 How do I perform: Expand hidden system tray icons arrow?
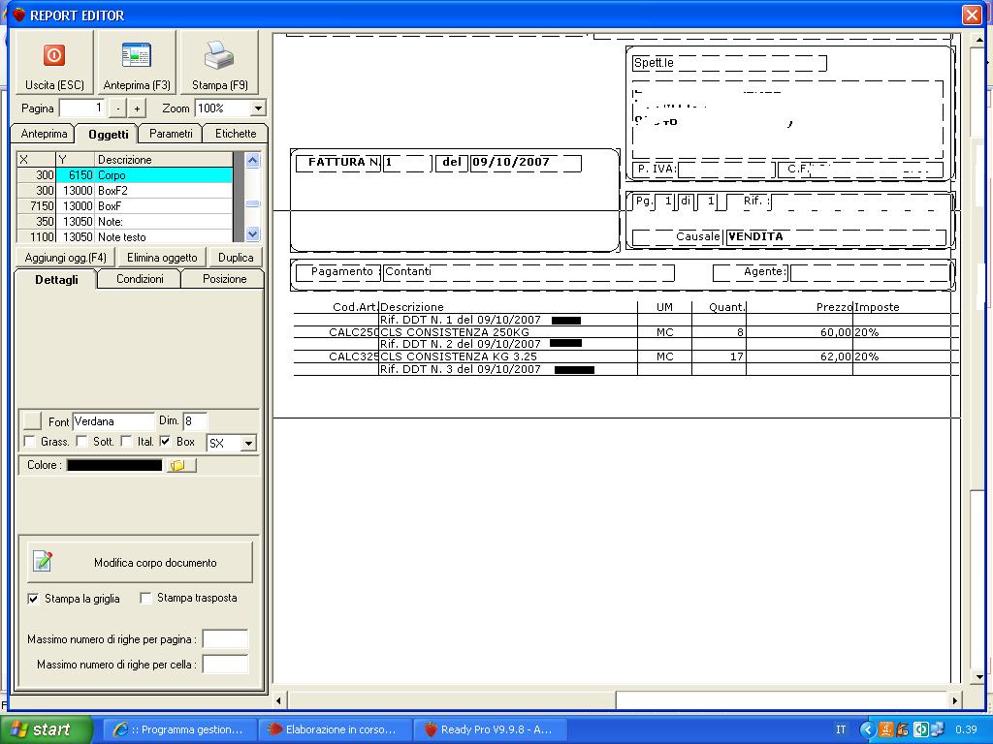point(867,729)
